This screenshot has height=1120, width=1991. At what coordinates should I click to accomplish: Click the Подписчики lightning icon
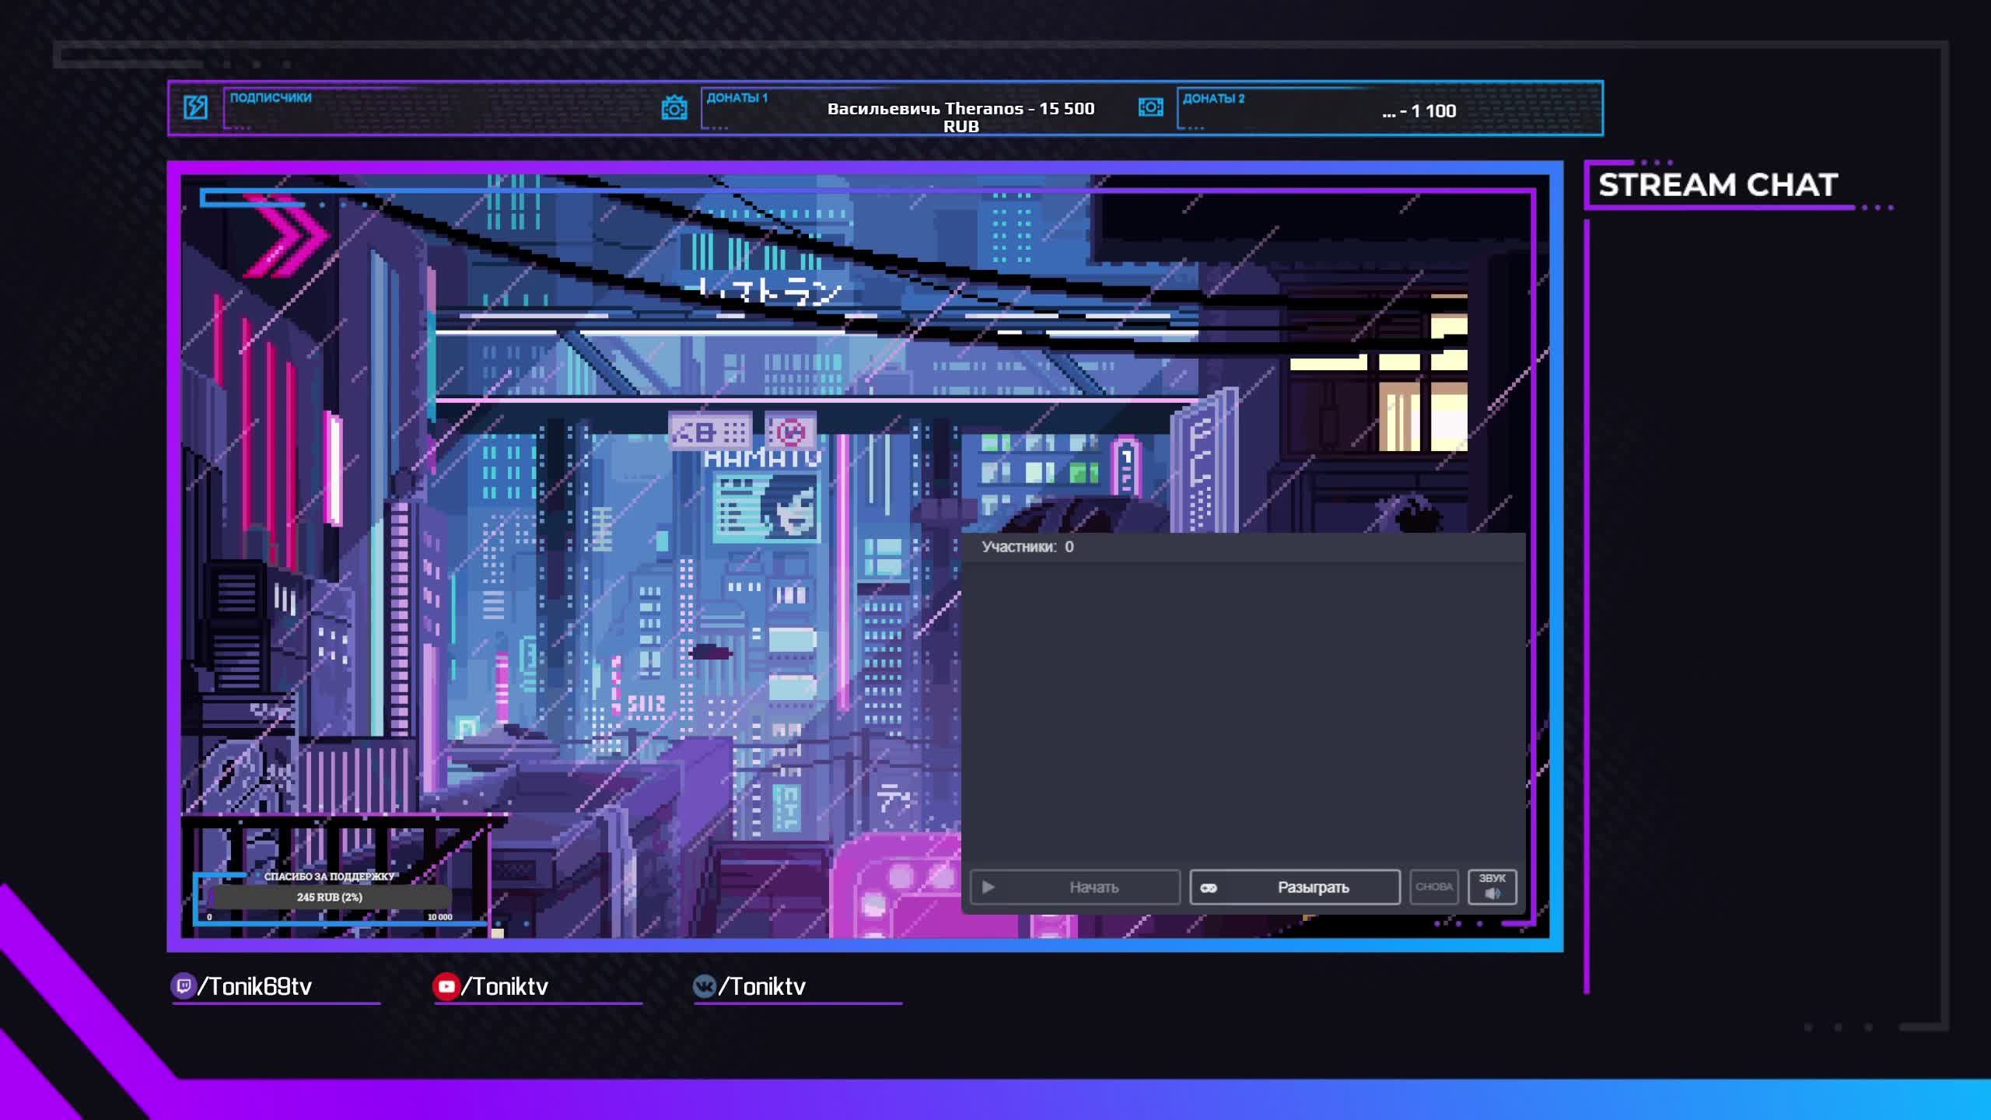(195, 107)
